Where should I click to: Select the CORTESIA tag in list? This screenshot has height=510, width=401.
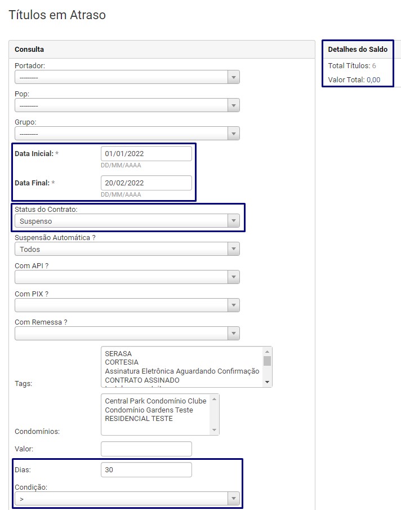122,362
